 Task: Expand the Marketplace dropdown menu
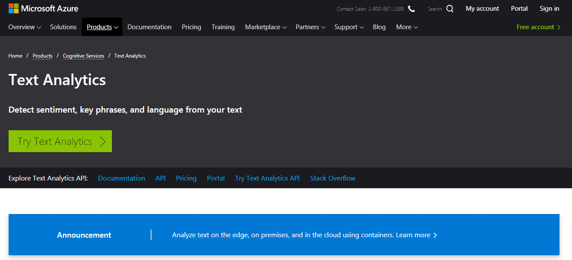click(x=266, y=27)
